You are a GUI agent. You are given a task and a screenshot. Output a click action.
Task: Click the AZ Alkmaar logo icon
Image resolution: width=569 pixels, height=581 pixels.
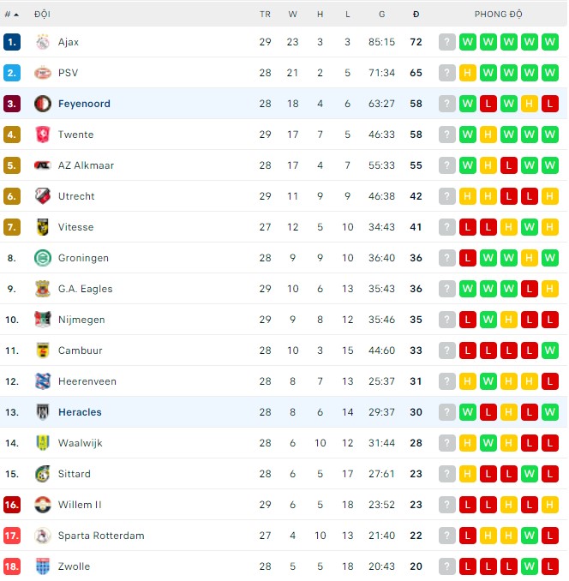click(43, 165)
